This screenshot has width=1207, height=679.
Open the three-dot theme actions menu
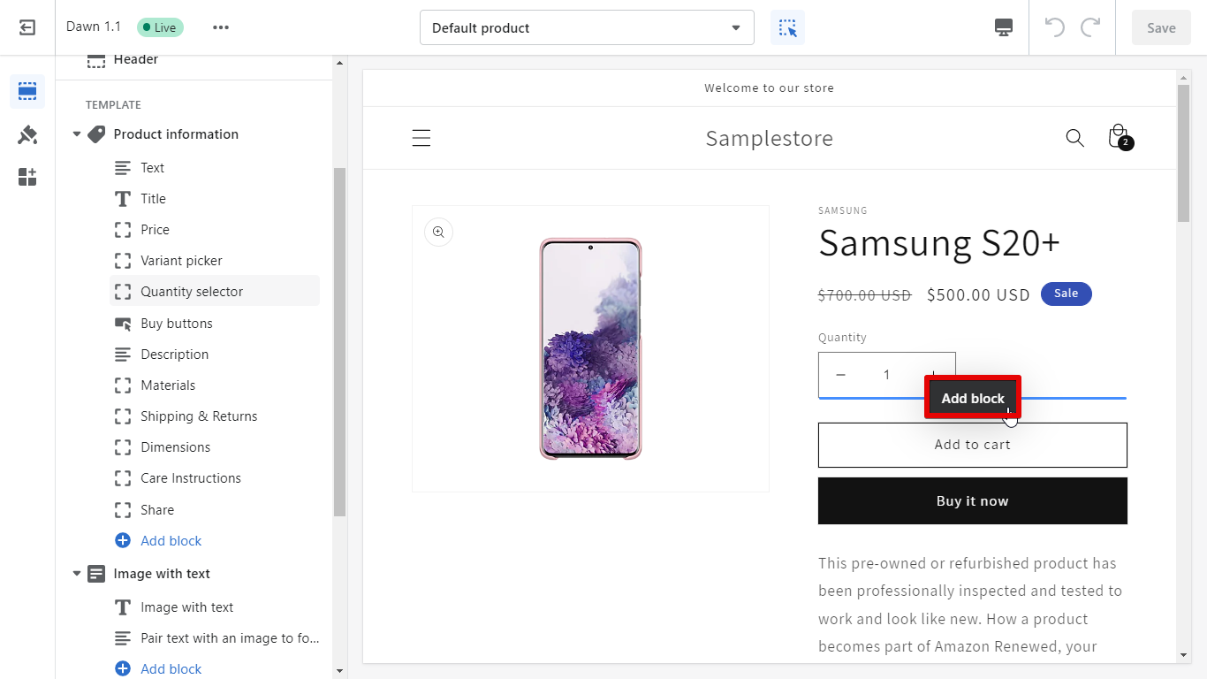[x=221, y=27]
